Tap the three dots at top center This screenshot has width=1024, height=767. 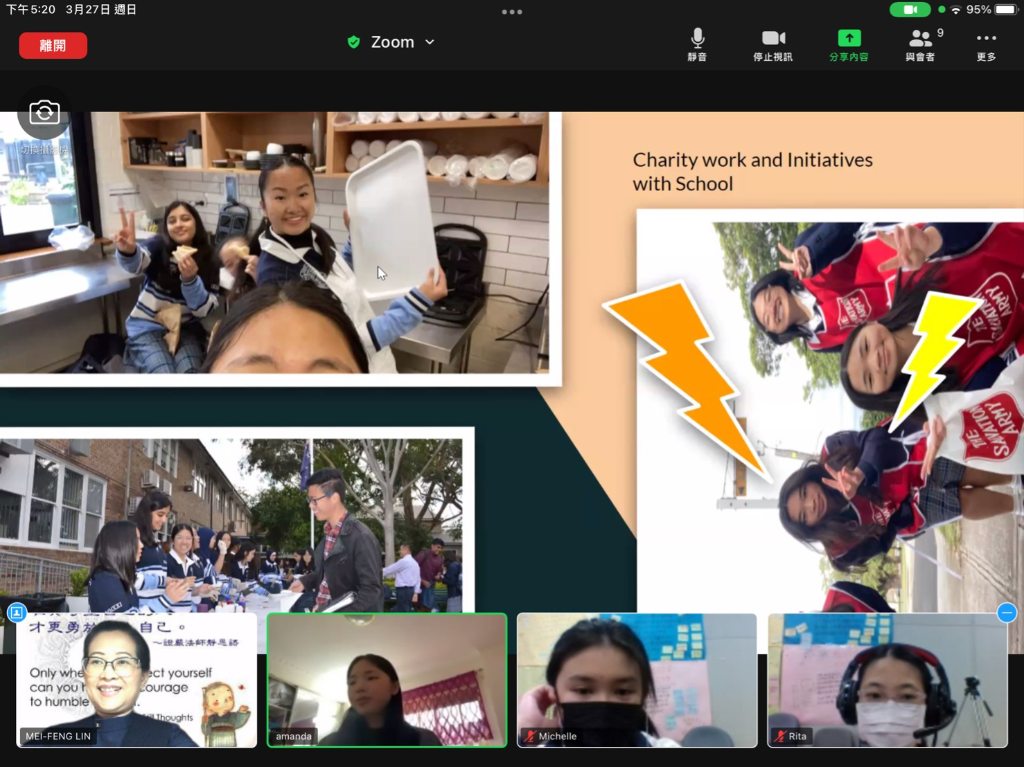pyautogui.click(x=512, y=12)
